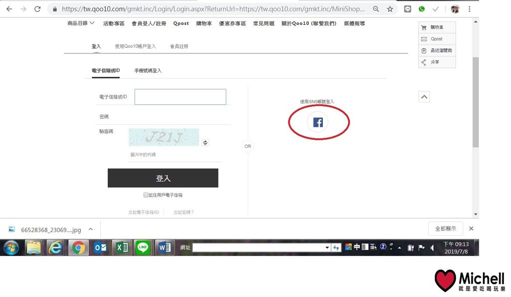
Task: Select 使用Qoo10帳戶登入 tab
Action: (135, 46)
